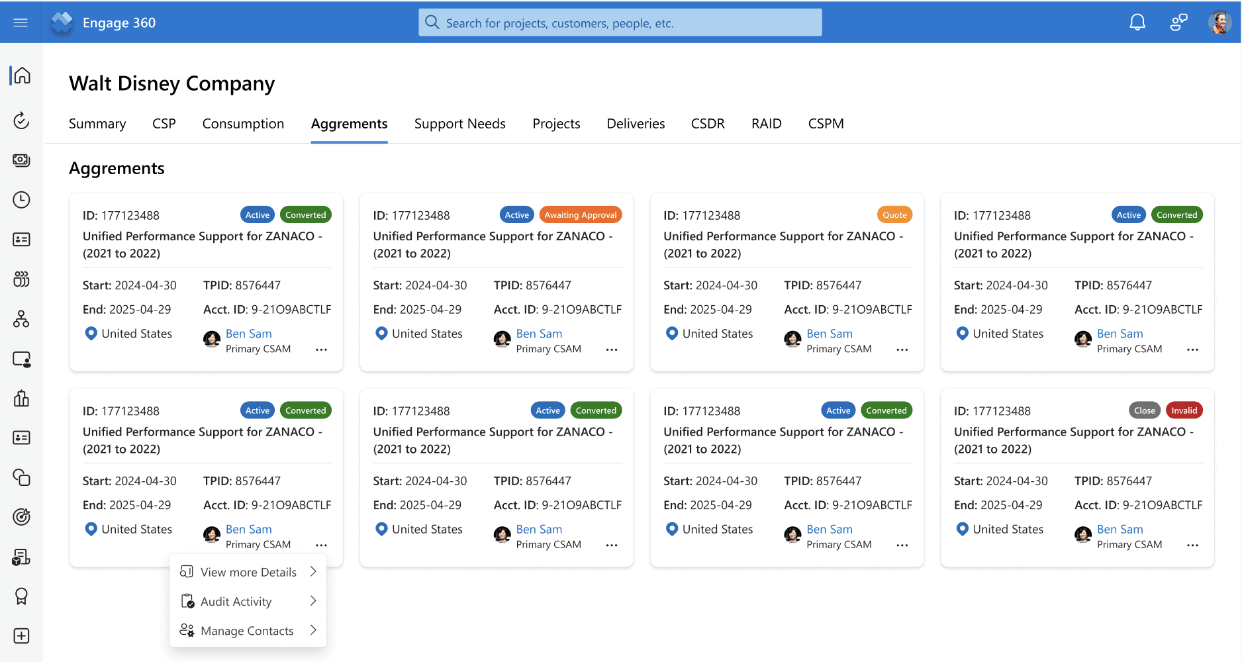Screen dimensions: 1242x662
Task: Click Ben Sam avatar on the Quote card
Action: click(792, 340)
